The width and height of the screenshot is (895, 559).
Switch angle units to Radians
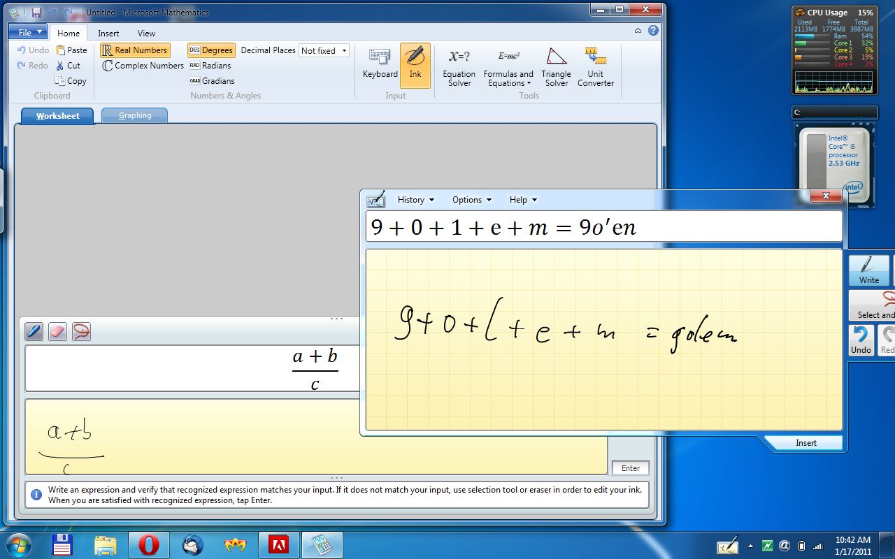(212, 65)
